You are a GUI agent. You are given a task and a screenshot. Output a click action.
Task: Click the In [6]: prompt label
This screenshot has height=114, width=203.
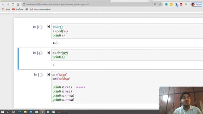coord(38,27)
